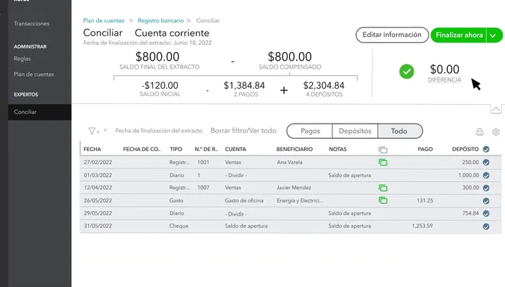Screen dimensions: 505x287
Task: Click the Javier Mendez beneficiary cell
Action: tap(294, 187)
